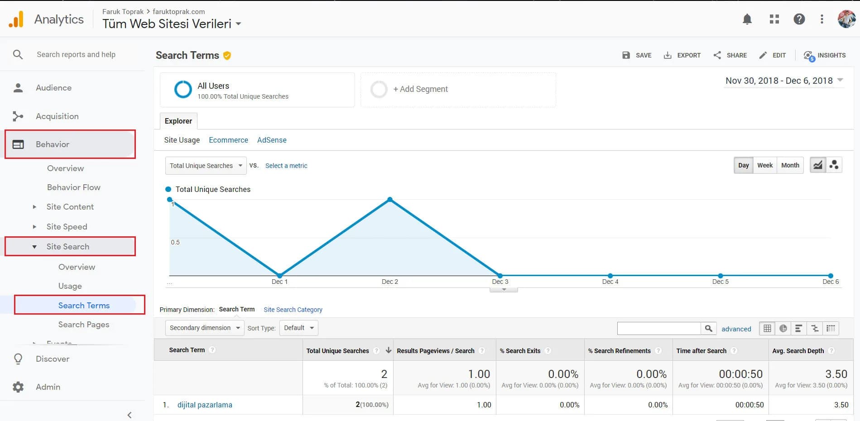Image resolution: width=860 pixels, height=421 pixels.
Task: Select the Comparison view icon
Action: point(815,329)
